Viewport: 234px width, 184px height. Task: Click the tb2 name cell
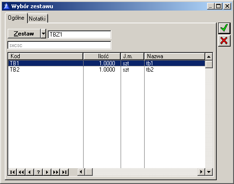[x=174, y=70]
